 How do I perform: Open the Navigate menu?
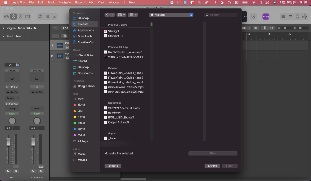65,2
